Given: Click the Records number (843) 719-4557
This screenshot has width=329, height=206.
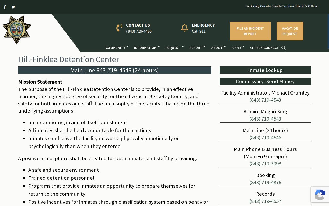Looking at the screenshot, I should click(x=265, y=201).
